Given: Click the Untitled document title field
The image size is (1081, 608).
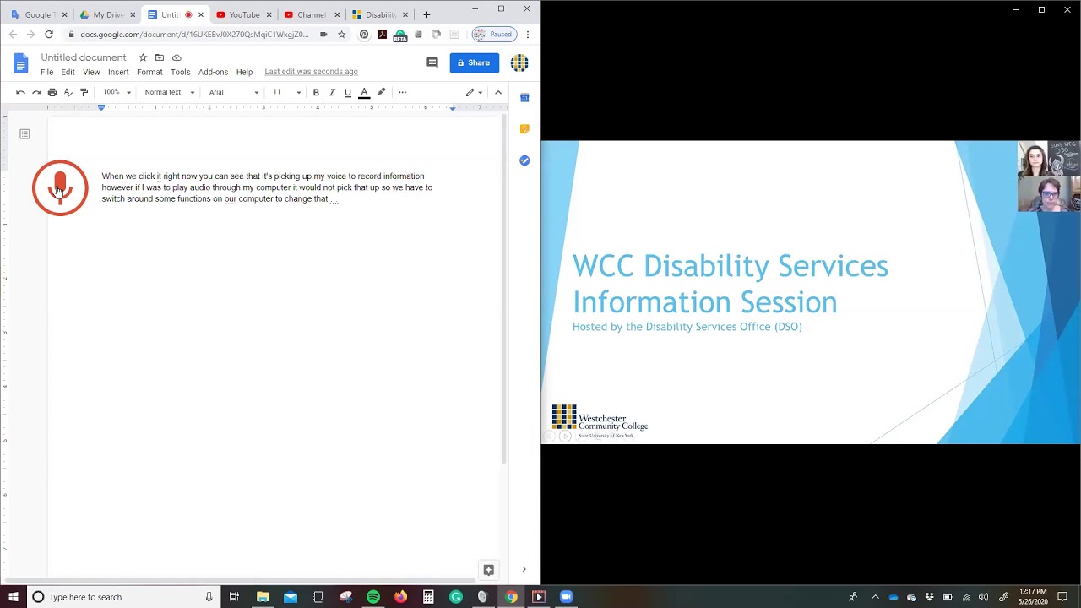Looking at the screenshot, I should coord(84,57).
